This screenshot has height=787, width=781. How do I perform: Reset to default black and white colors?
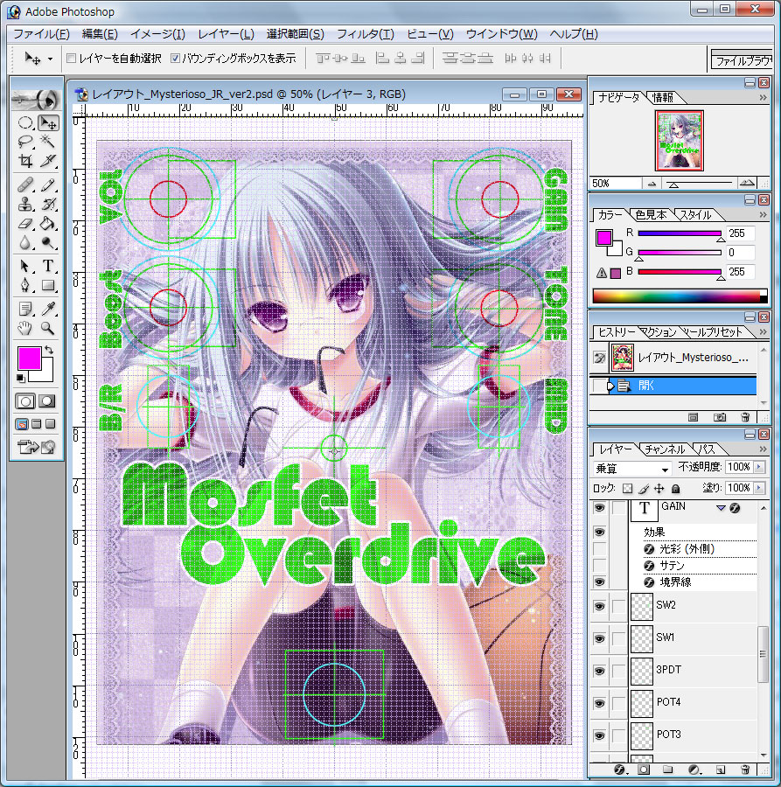pyautogui.click(x=21, y=378)
